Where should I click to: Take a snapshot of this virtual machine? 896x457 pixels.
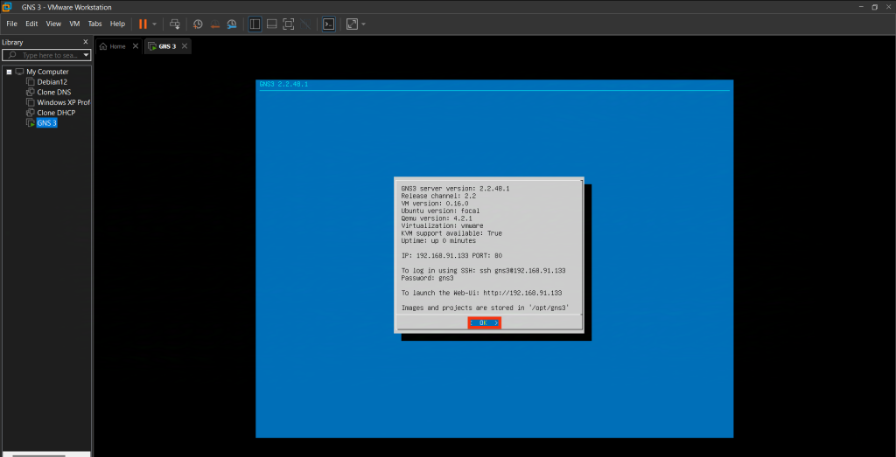point(198,24)
